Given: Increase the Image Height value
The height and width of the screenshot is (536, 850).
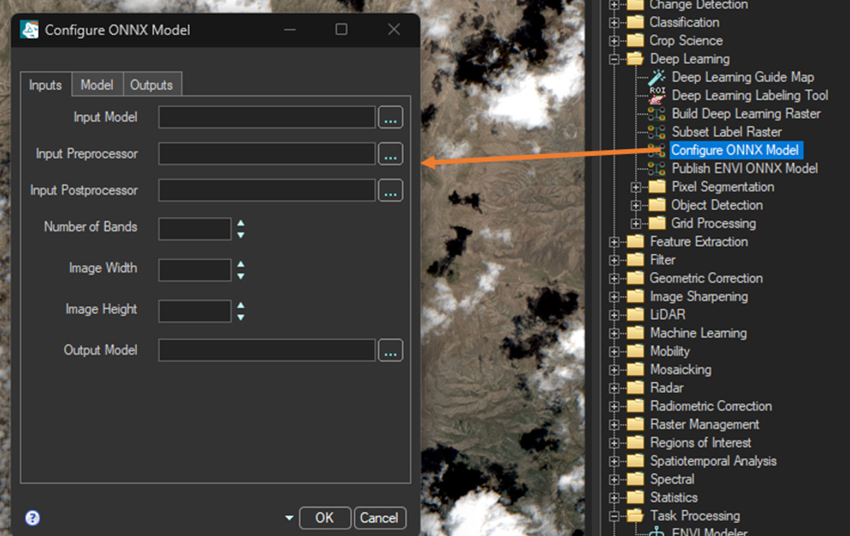Looking at the screenshot, I should click(241, 305).
